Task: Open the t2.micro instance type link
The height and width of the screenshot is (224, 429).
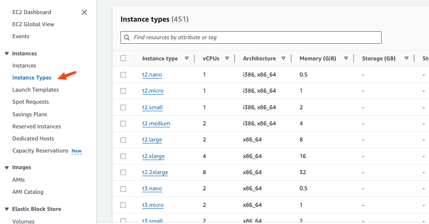Action: click(153, 91)
